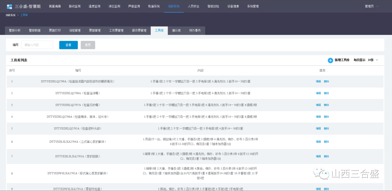Select code cell DTTYEDXLQ2798A（检查溢流嘴）
Screen dimensions: 392x191
78,93
